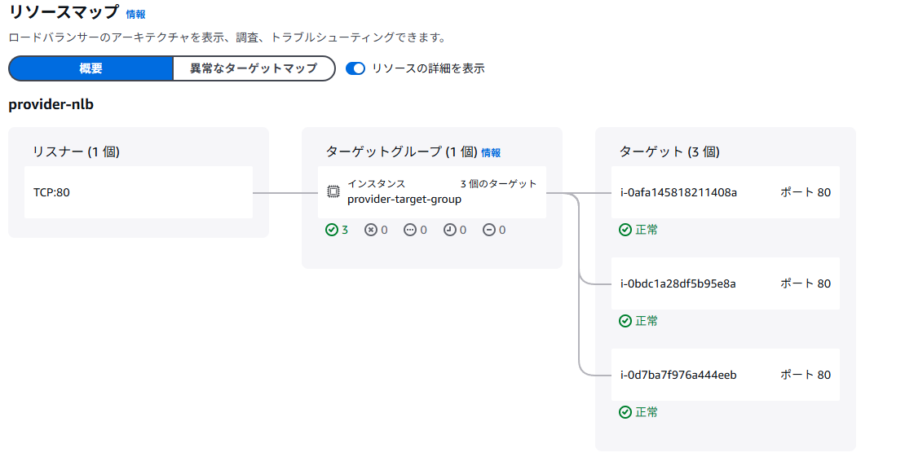This screenshot has height=470, width=905.
Task: Click the unused targets ellipsis icon
Action: coord(410,230)
